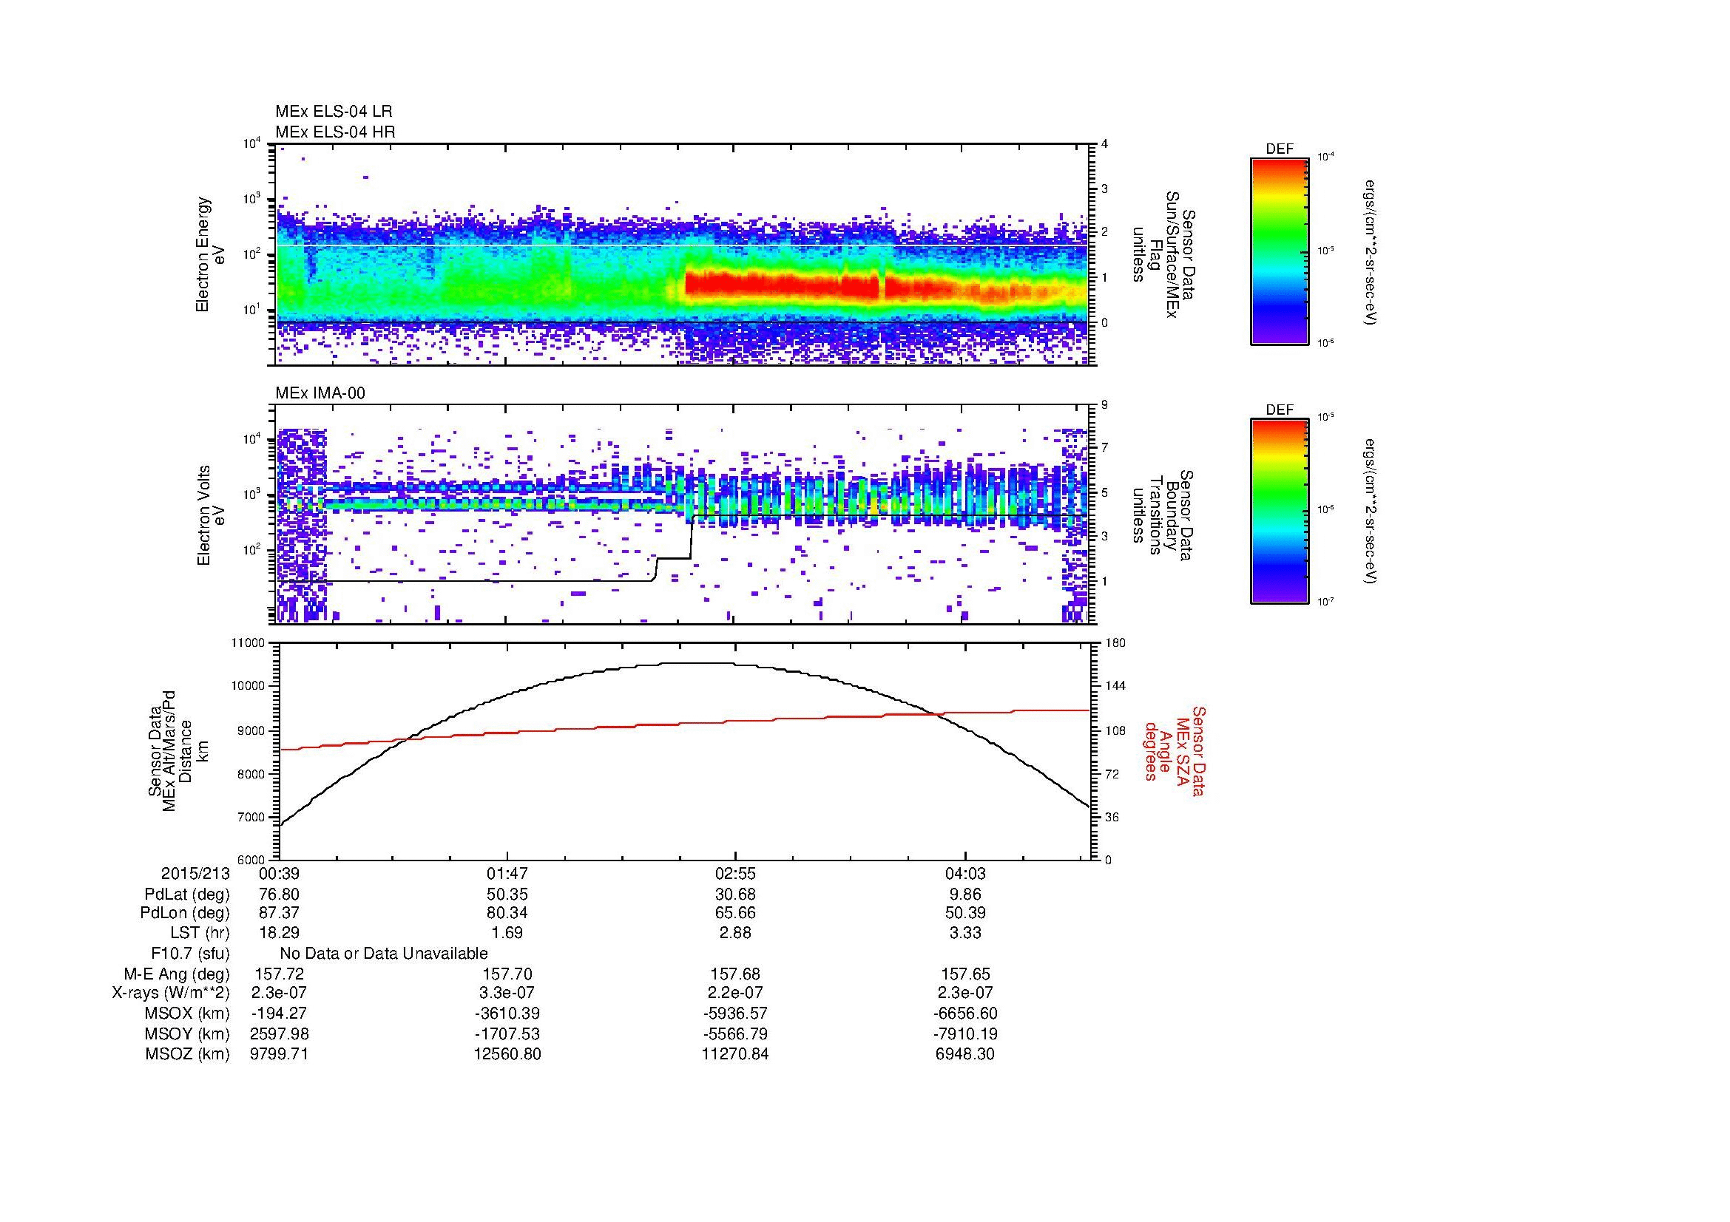The height and width of the screenshot is (1222, 1730).
Task: Click MSOY value 2597.98
Action: tap(279, 1033)
